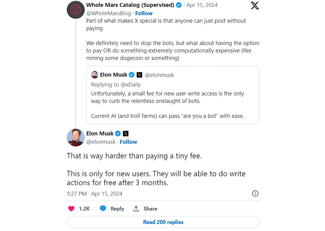This screenshot has height=231, width=325.
Task: Click verified badge in quoted tweet
Action: 132,75
